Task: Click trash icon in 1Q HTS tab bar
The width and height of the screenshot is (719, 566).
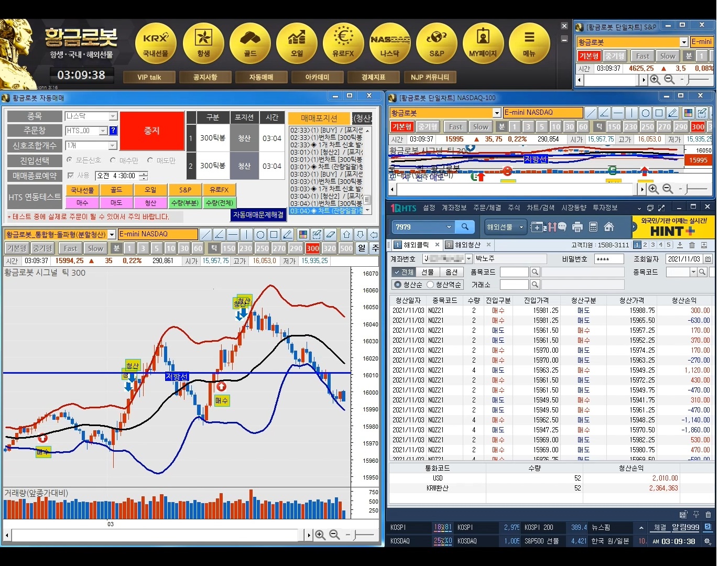Action: pos(692,245)
